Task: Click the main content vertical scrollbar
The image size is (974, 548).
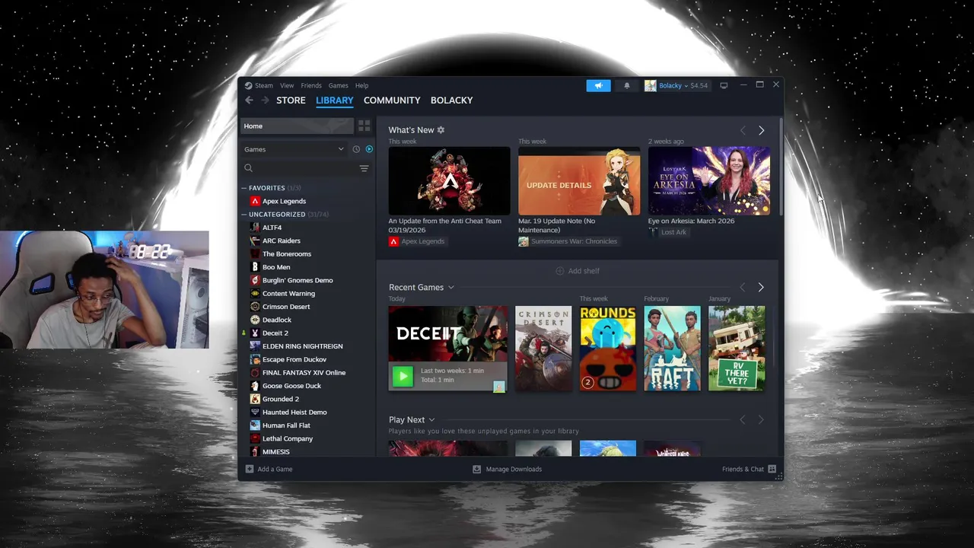Action: click(x=780, y=166)
